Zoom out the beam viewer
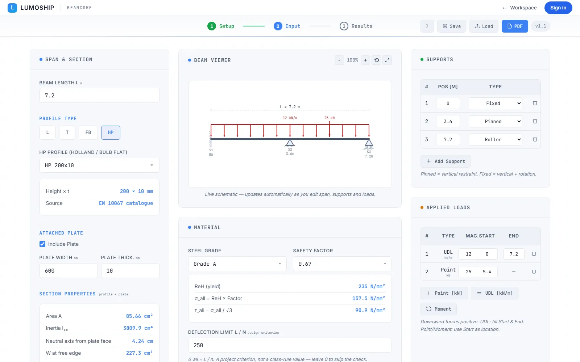This screenshot has width=580, height=362. [x=339, y=60]
